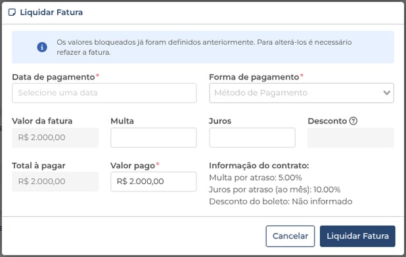Expand the Forma de pagamento chevron

pos(386,93)
